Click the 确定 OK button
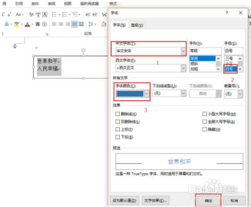 point(208,201)
